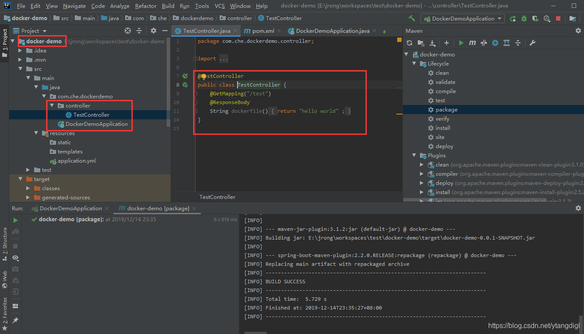Expand the deploy plugin node in Maven
Image resolution: width=584 pixels, height=334 pixels.
pyautogui.click(x=422, y=183)
